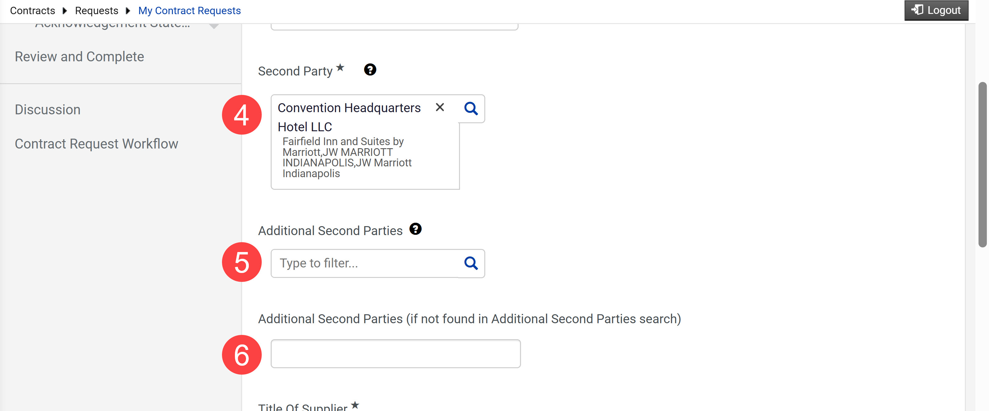Click the empty Additional Second Parties text box

(396, 353)
